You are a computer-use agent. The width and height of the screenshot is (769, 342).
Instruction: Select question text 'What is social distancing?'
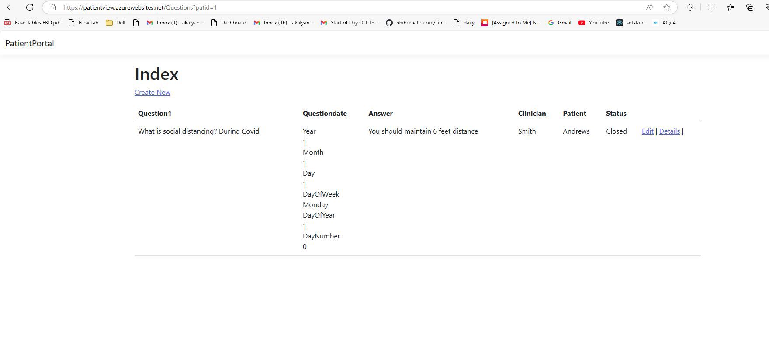pyautogui.click(x=177, y=131)
